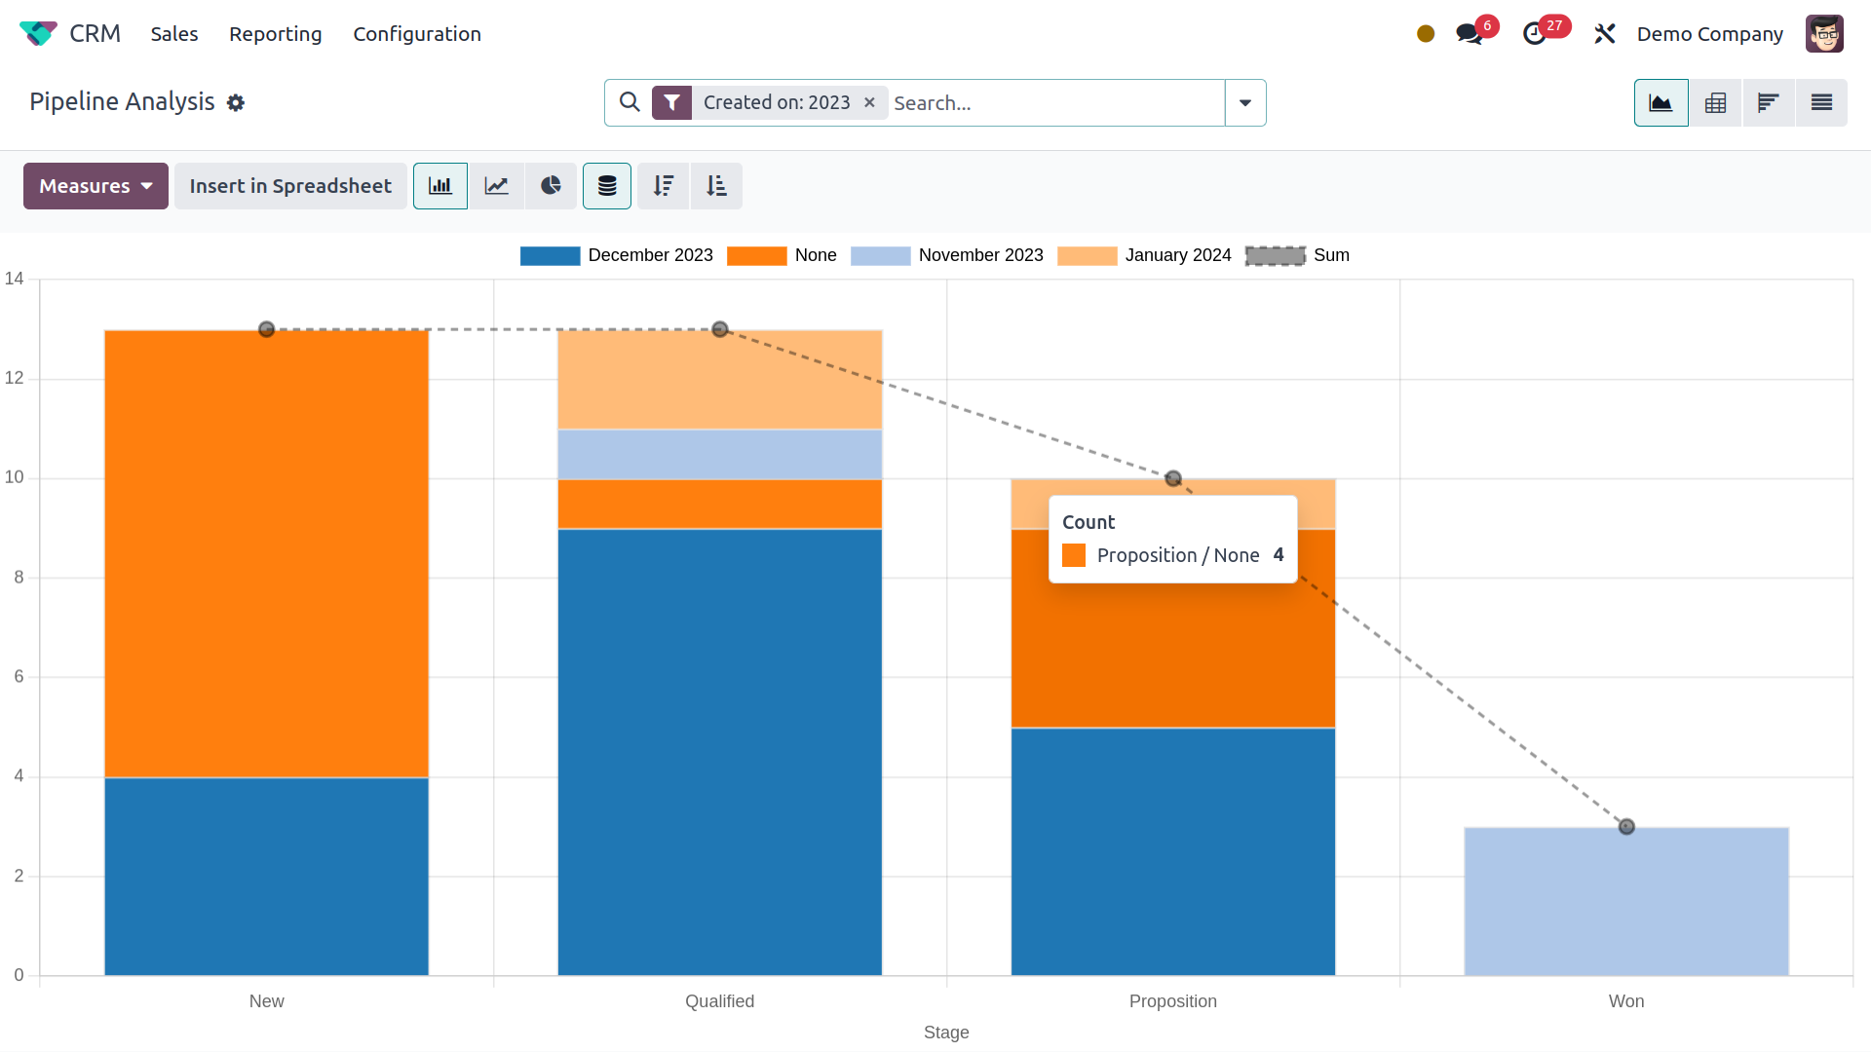1871x1052 pixels.
Task: Sort bars in descending order
Action: pyautogui.click(x=664, y=186)
